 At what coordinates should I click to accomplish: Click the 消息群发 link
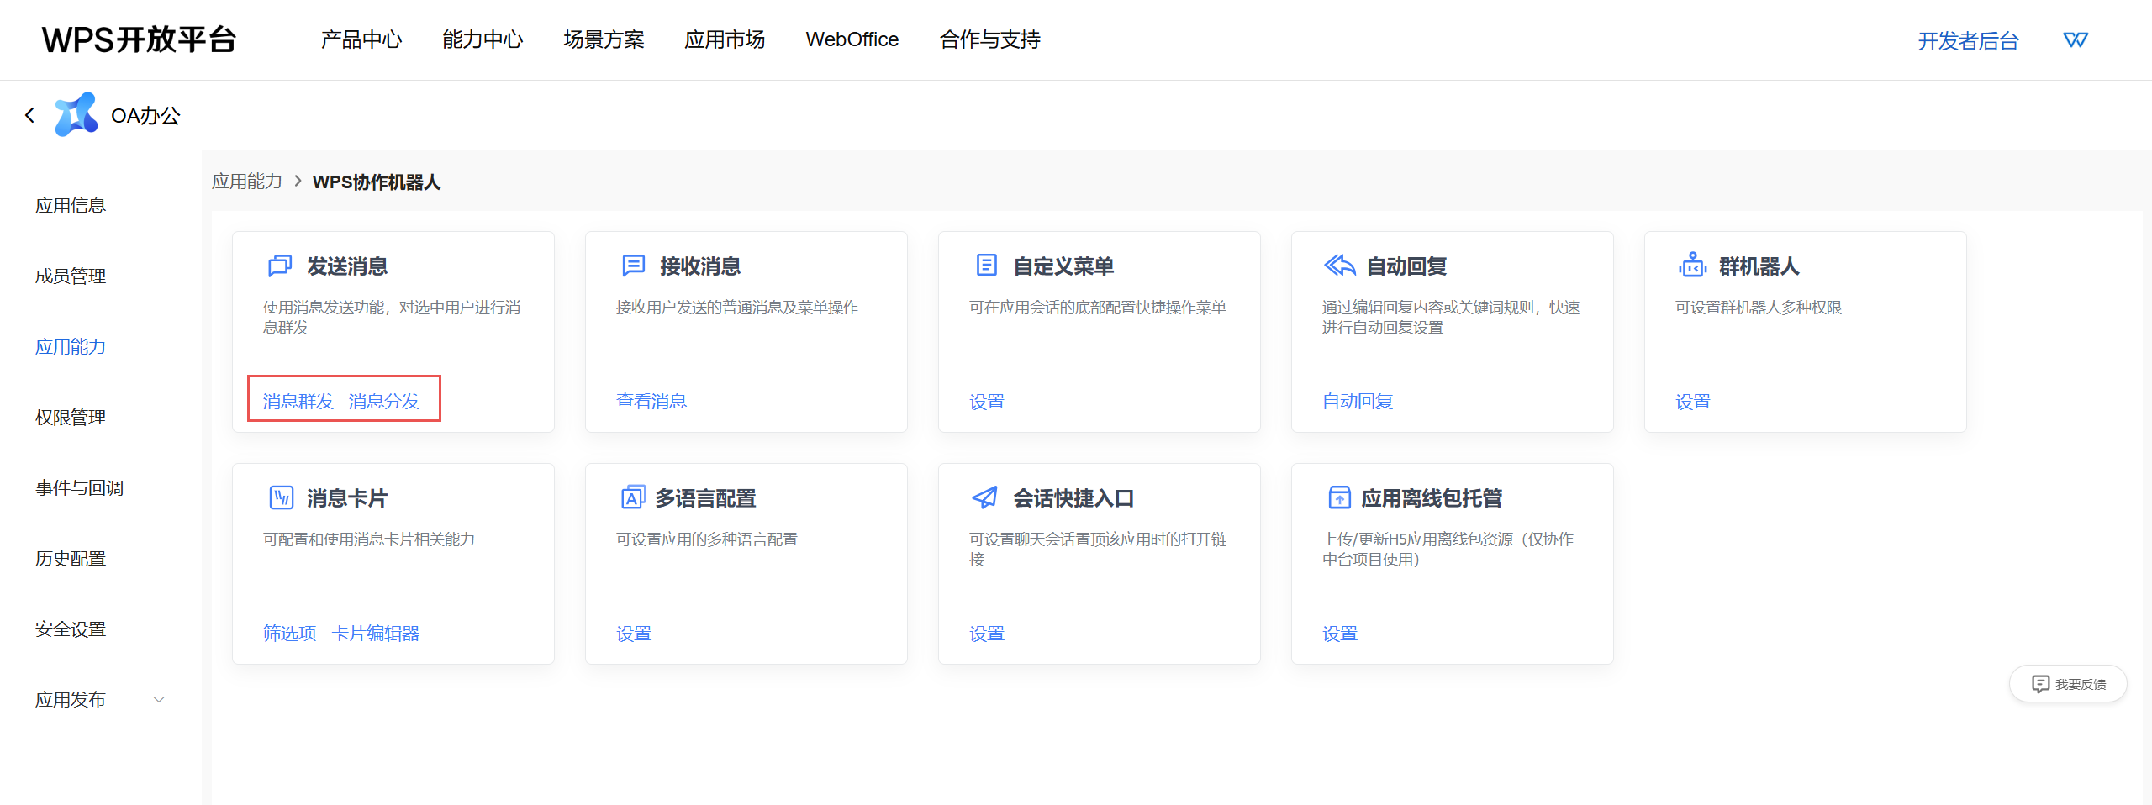tap(296, 401)
